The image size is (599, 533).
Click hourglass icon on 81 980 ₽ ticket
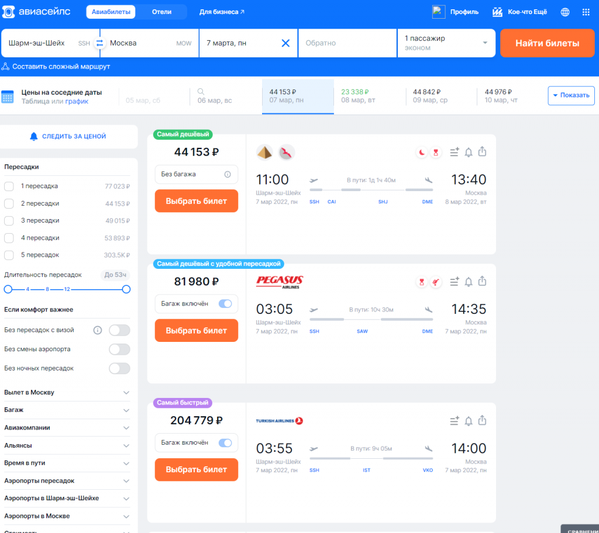click(x=421, y=282)
